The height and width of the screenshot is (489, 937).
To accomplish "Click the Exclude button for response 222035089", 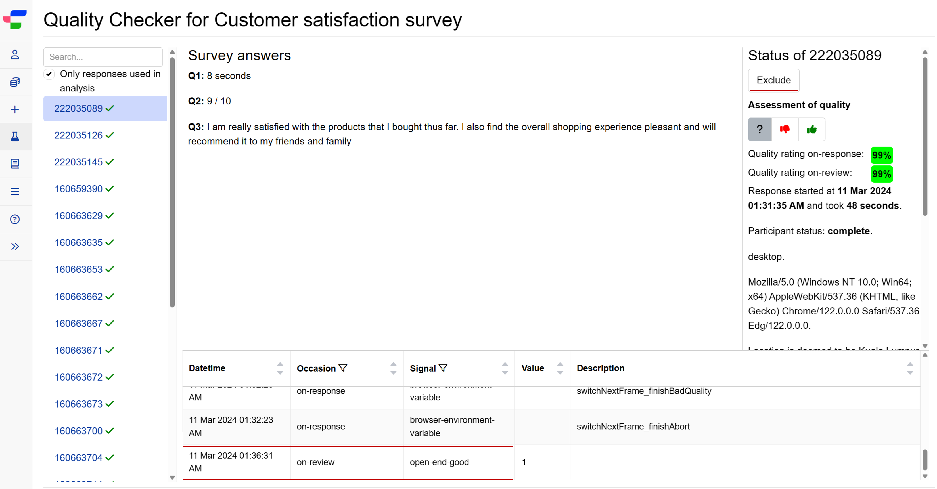I will coord(773,79).
